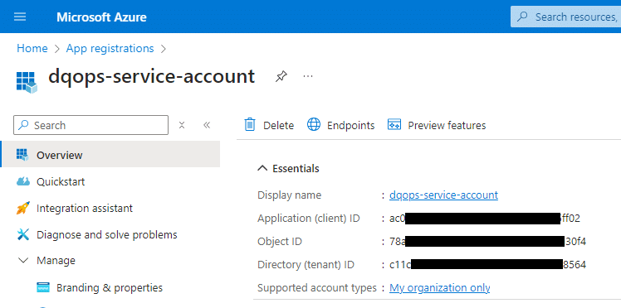Click the Object ID label
The image size is (621, 308).
pos(280,241)
